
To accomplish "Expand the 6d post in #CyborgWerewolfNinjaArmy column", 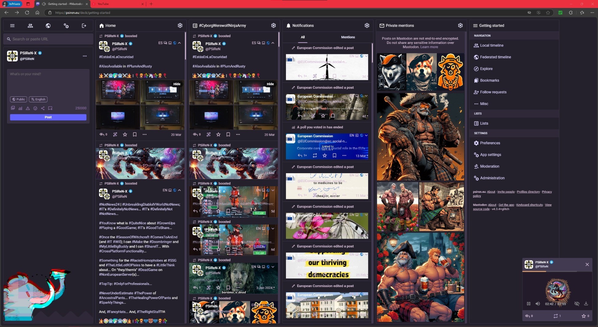I will click(273, 228).
